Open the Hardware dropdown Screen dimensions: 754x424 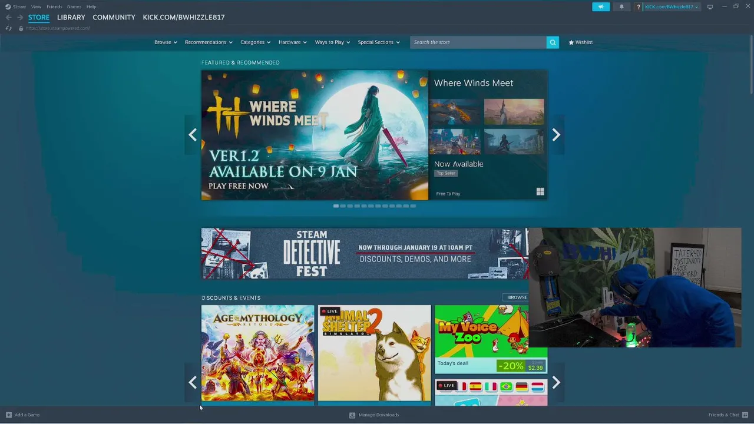[293, 42]
